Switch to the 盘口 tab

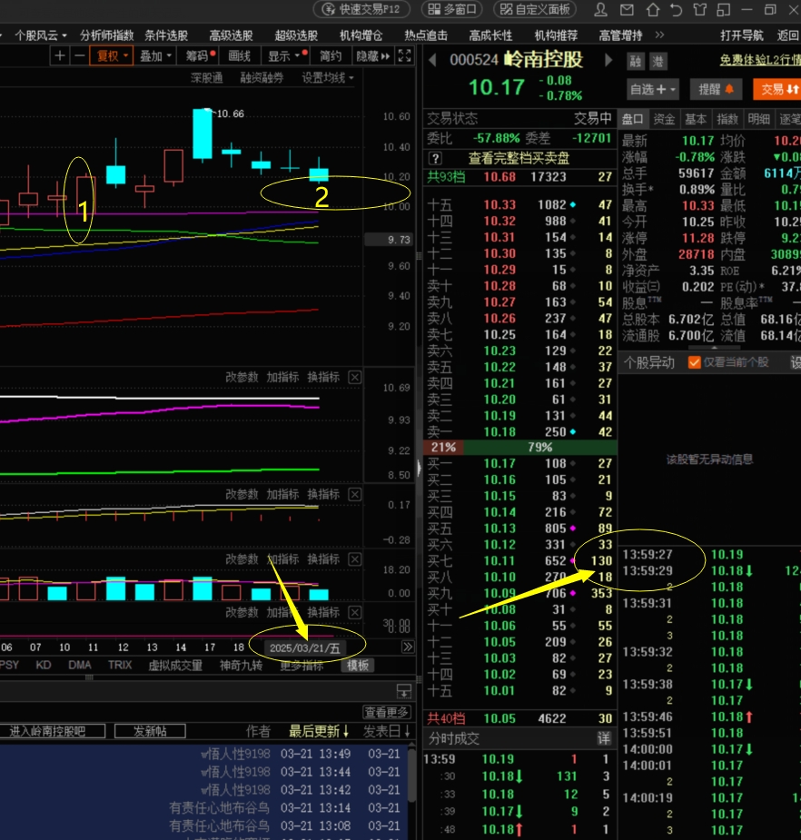[632, 119]
